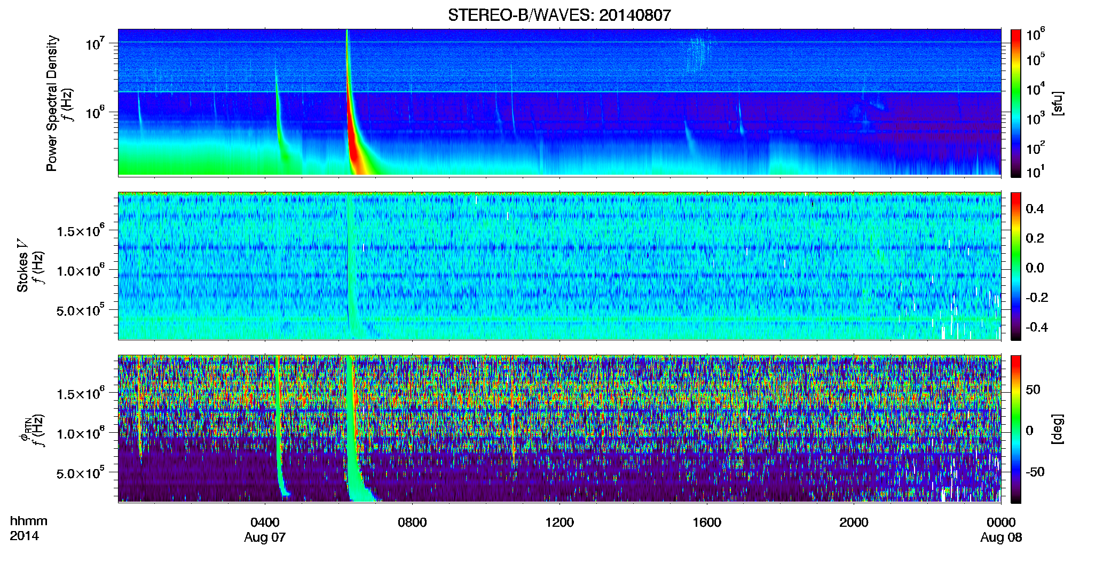Click the 10^5 value on the sfu colorbar

[x=1035, y=59]
